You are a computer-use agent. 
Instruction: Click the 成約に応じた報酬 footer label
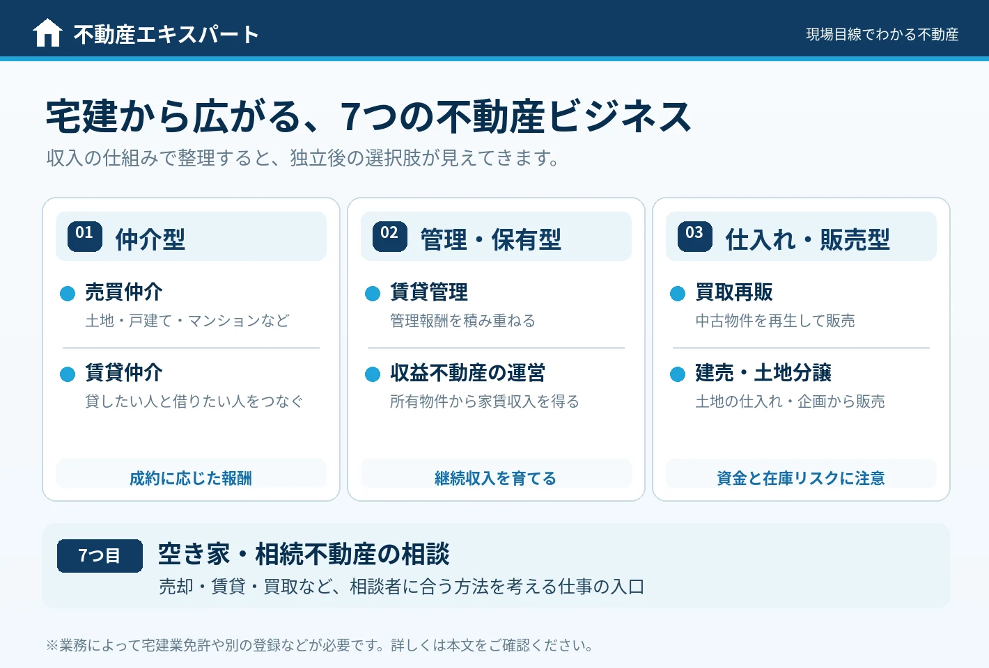click(191, 478)
